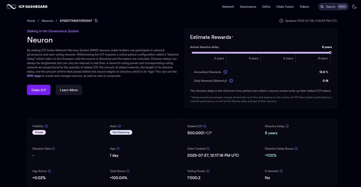Open info icon next to Total Bonus

pyautogui.click(x=128, y=171)
